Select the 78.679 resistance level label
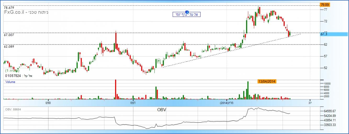Screen dimensions: 349x134 click(9, 8)
